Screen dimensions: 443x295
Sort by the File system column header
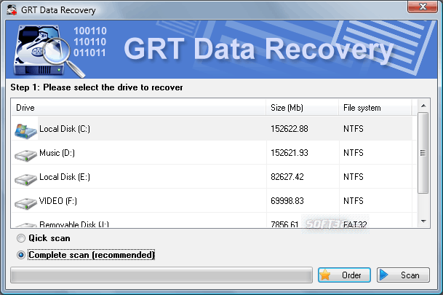click(x=375, y=108)
